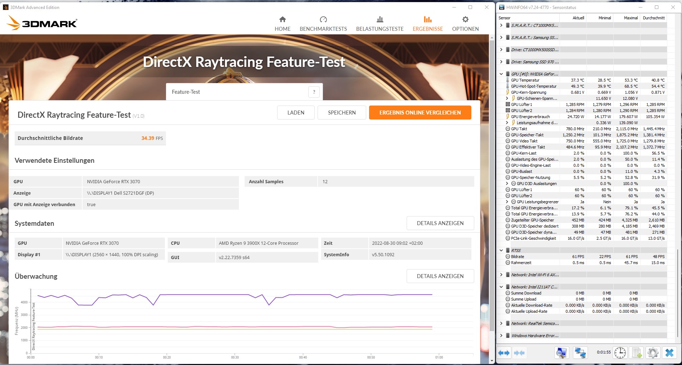Expand the S.M.A.R.T.: CT1000MX5 sensor group

point(501,25)
